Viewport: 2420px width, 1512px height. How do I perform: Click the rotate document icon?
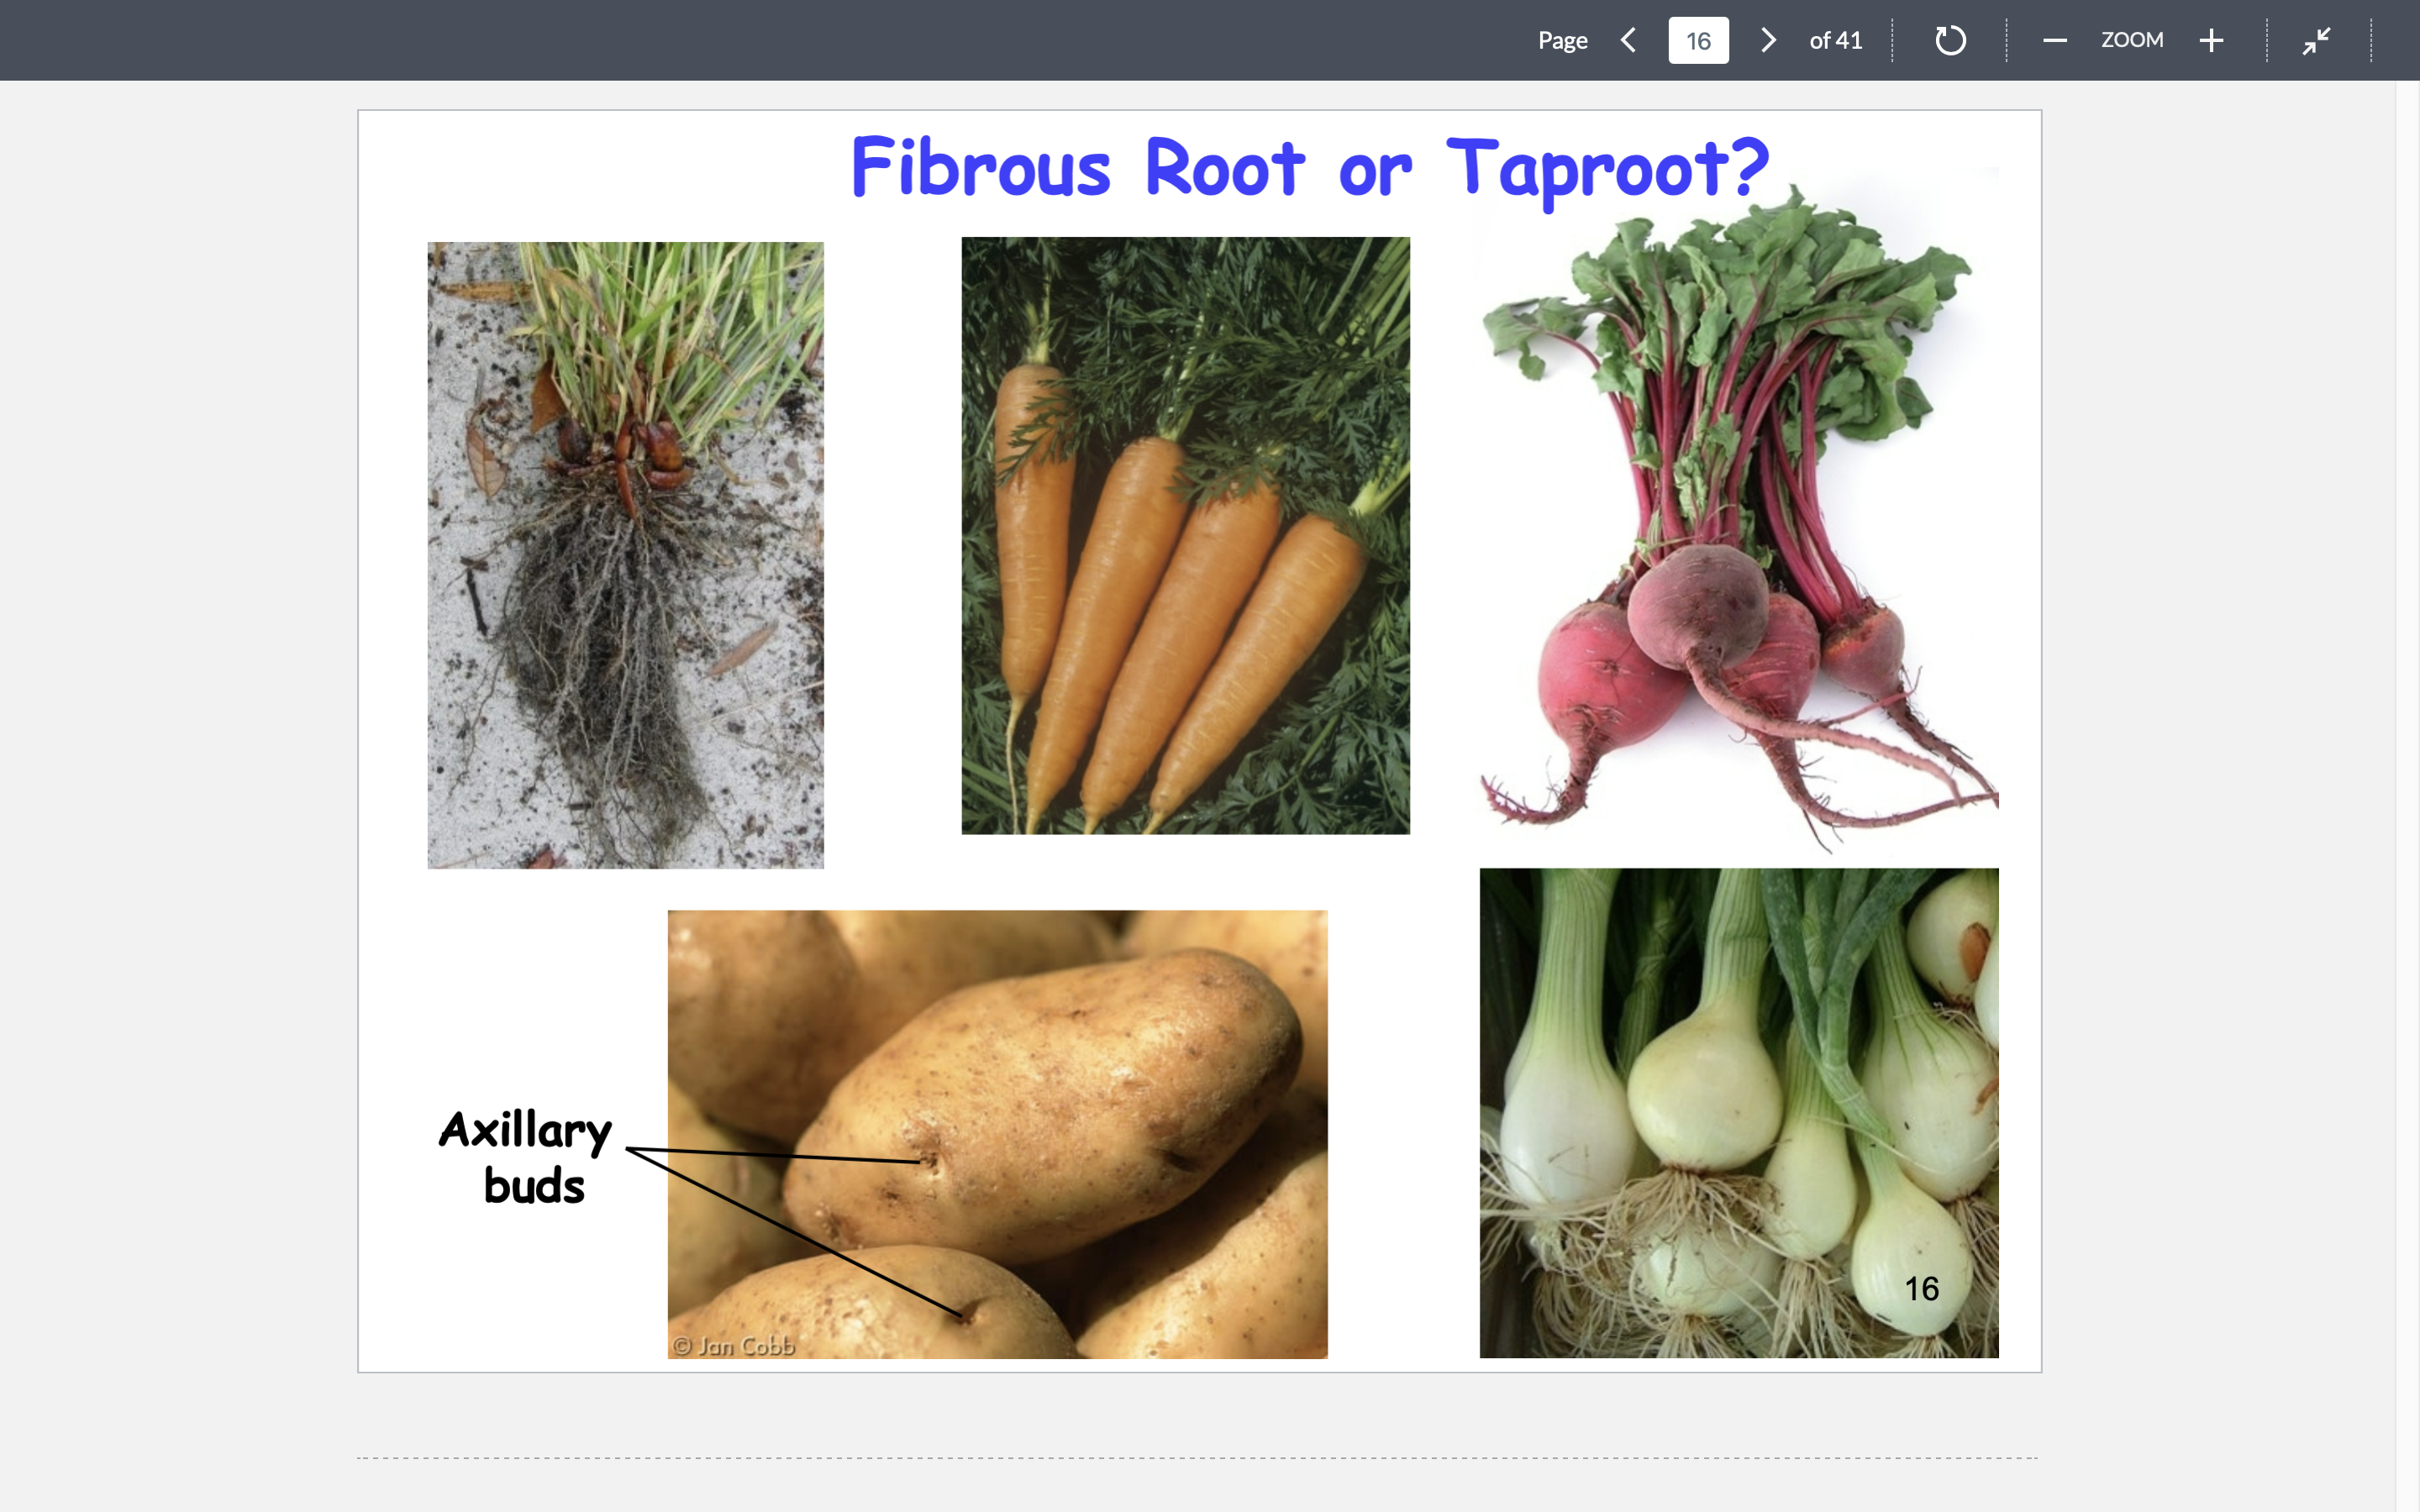click(x=1950, y=40)
